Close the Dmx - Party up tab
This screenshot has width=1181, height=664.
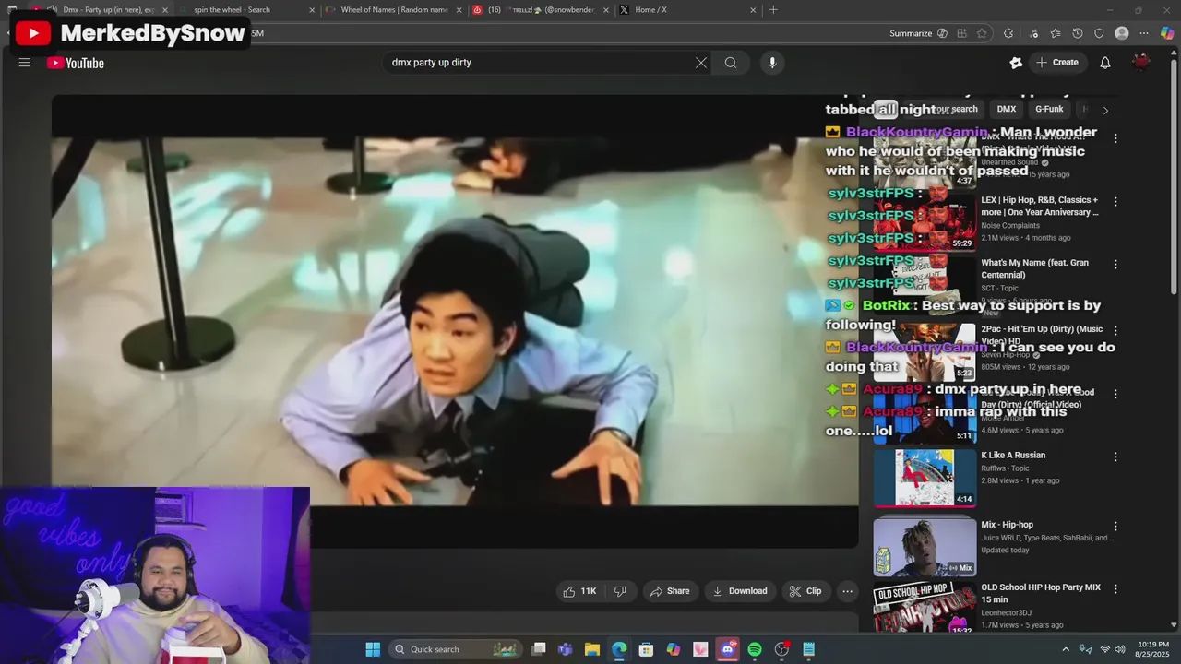165,10
